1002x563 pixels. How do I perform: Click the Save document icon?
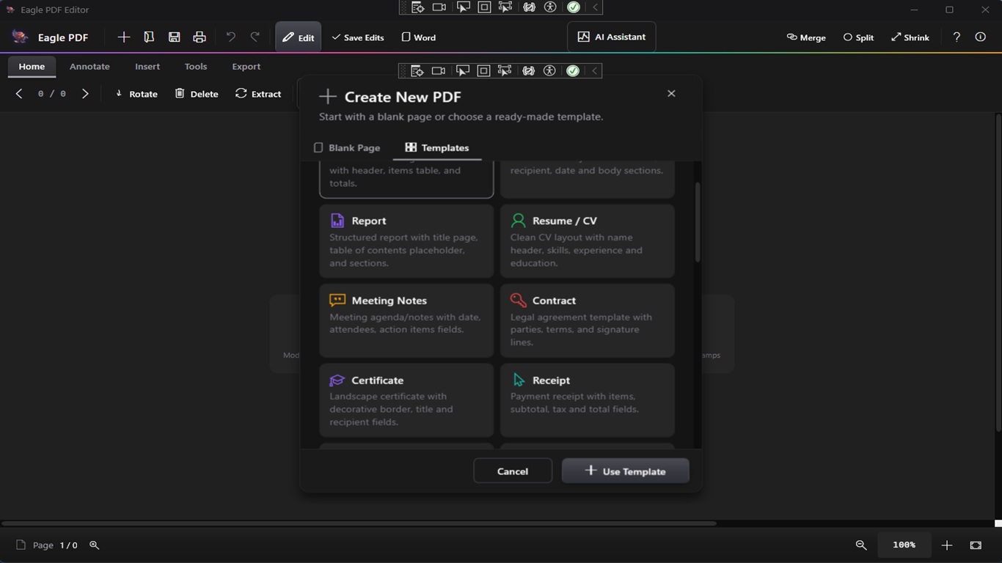point(174,37)
